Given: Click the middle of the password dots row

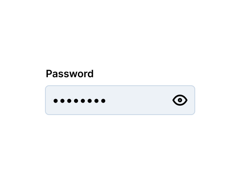Looking at the screenshot, I should [x=79, y=101].
